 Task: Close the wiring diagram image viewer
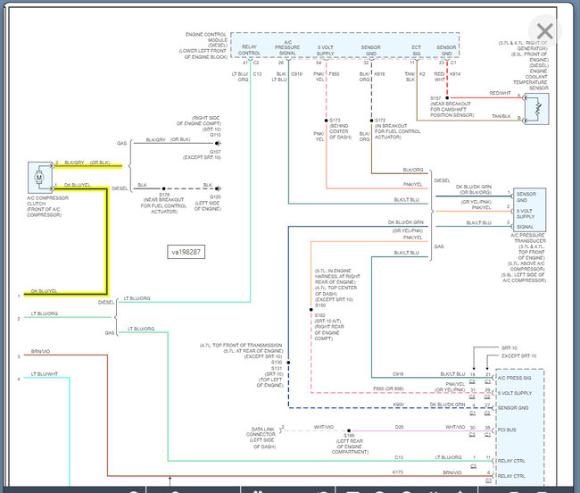click(544, 32)
